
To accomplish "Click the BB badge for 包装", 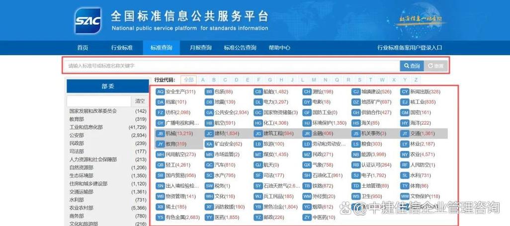I will coord(209,92).
